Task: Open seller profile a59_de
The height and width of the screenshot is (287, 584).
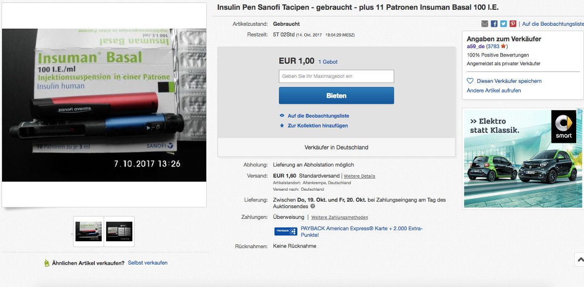Action: (x=475, y=46)
